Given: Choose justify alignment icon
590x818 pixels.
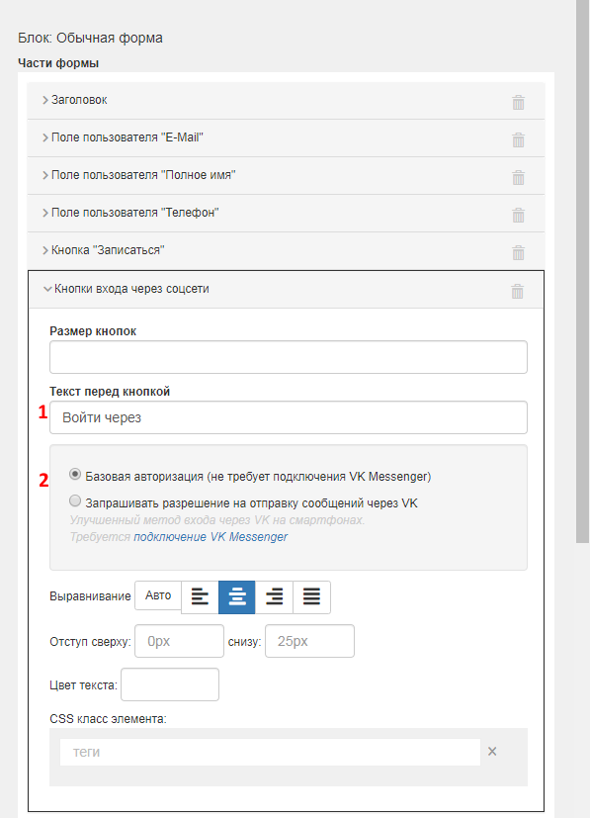Looking at the screenshot, I should tap(311, 596).
